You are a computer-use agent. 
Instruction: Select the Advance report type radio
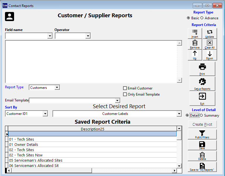point(202,18)
